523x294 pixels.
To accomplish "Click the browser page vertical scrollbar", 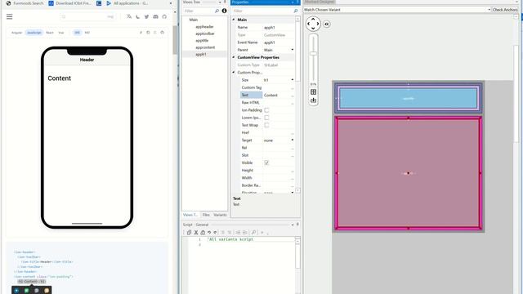I will pyautogui.click(x=175, y=40).
